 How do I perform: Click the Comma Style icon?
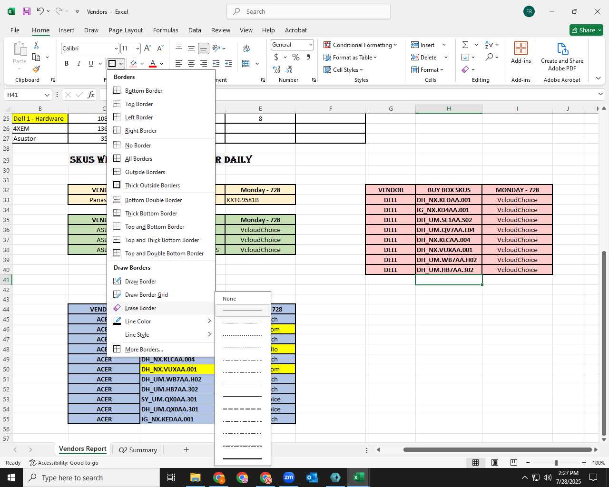click(309, 57)
